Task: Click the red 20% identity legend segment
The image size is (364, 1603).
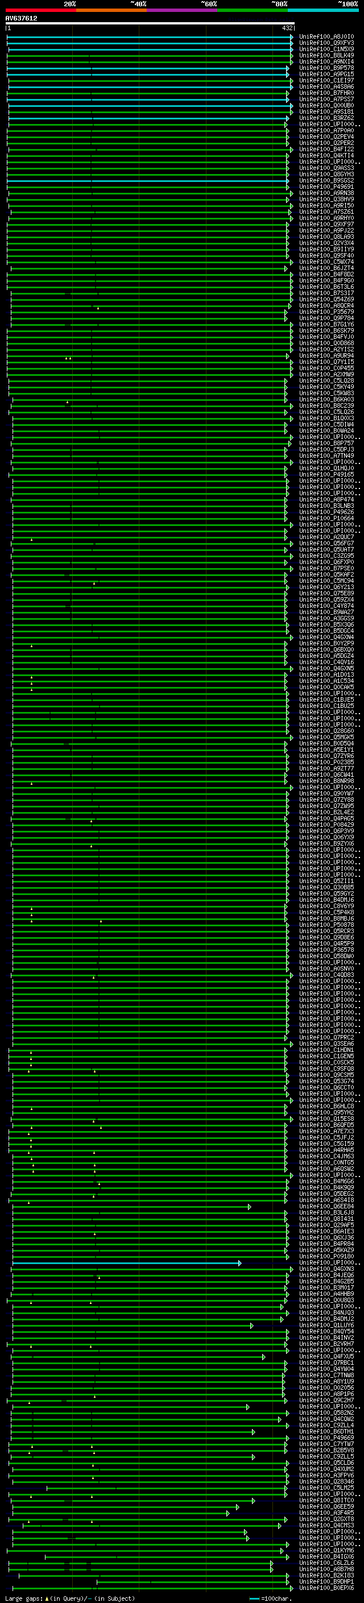Action: click(x=40, y=10)
